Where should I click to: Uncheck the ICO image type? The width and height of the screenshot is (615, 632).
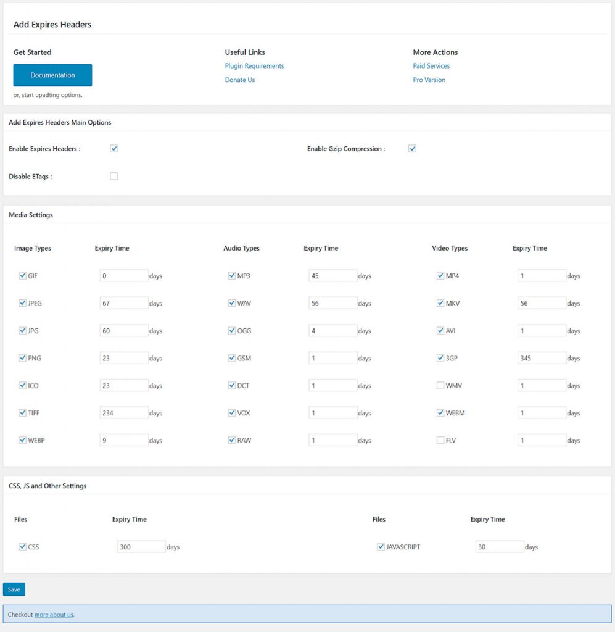[x=23, y=385]
